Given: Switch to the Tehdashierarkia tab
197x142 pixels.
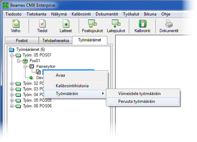Looking at the screenshot, I should point(56,41).
